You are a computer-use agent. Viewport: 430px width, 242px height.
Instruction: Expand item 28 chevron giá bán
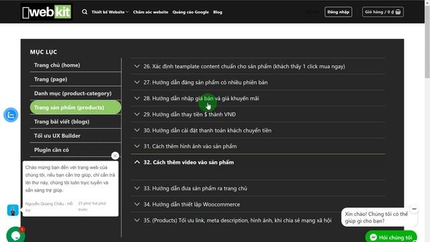(137, 98)
